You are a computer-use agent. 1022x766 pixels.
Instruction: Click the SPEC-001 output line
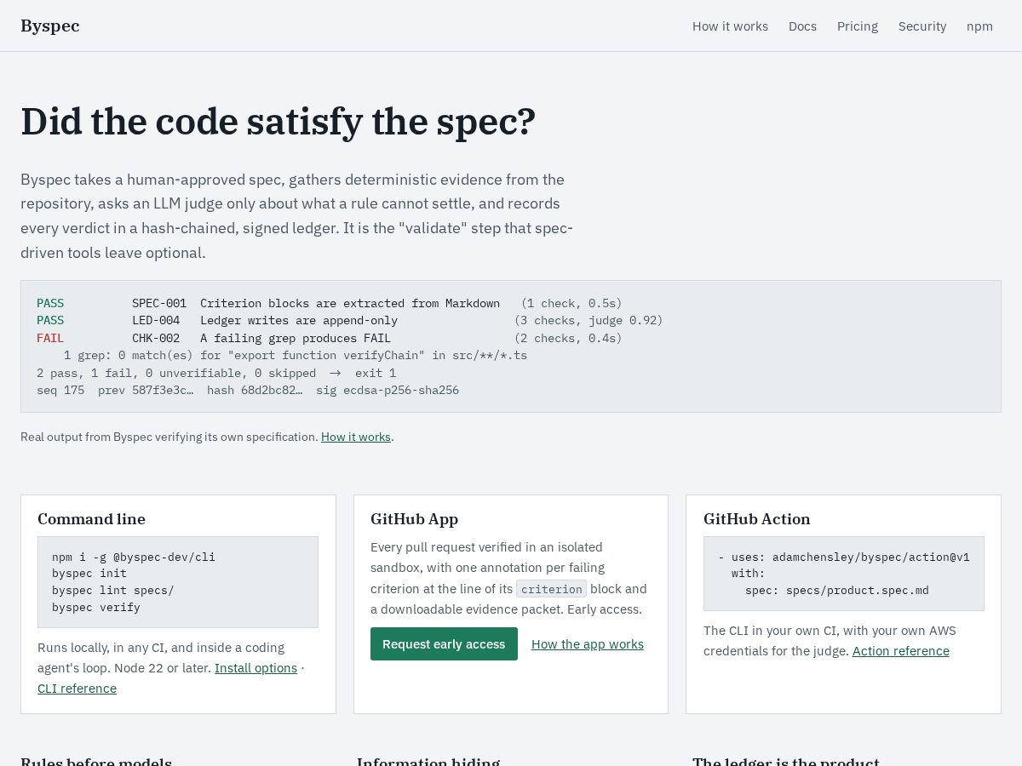pyautogui.click(x=330, y=303)
